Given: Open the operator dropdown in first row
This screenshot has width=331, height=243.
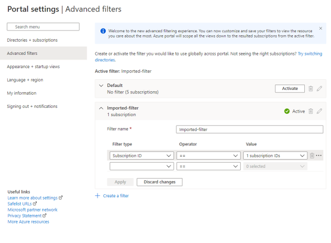Looking at the screenshot, I should point(209,155).
